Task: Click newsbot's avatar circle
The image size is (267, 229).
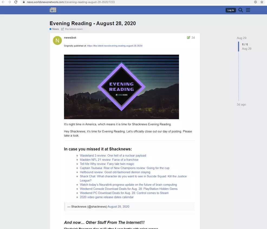Action: pyautogui.click(x=57, y=41)
